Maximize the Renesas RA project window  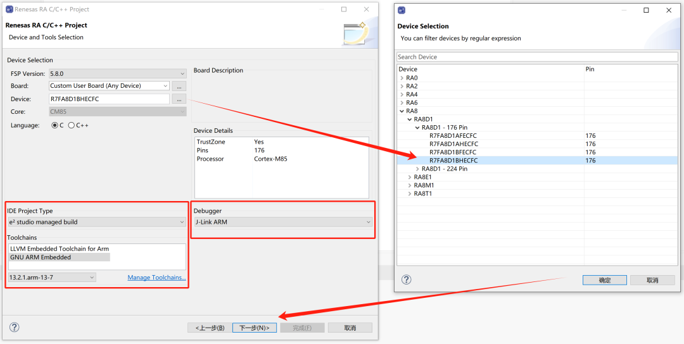(x=344, y=9)
